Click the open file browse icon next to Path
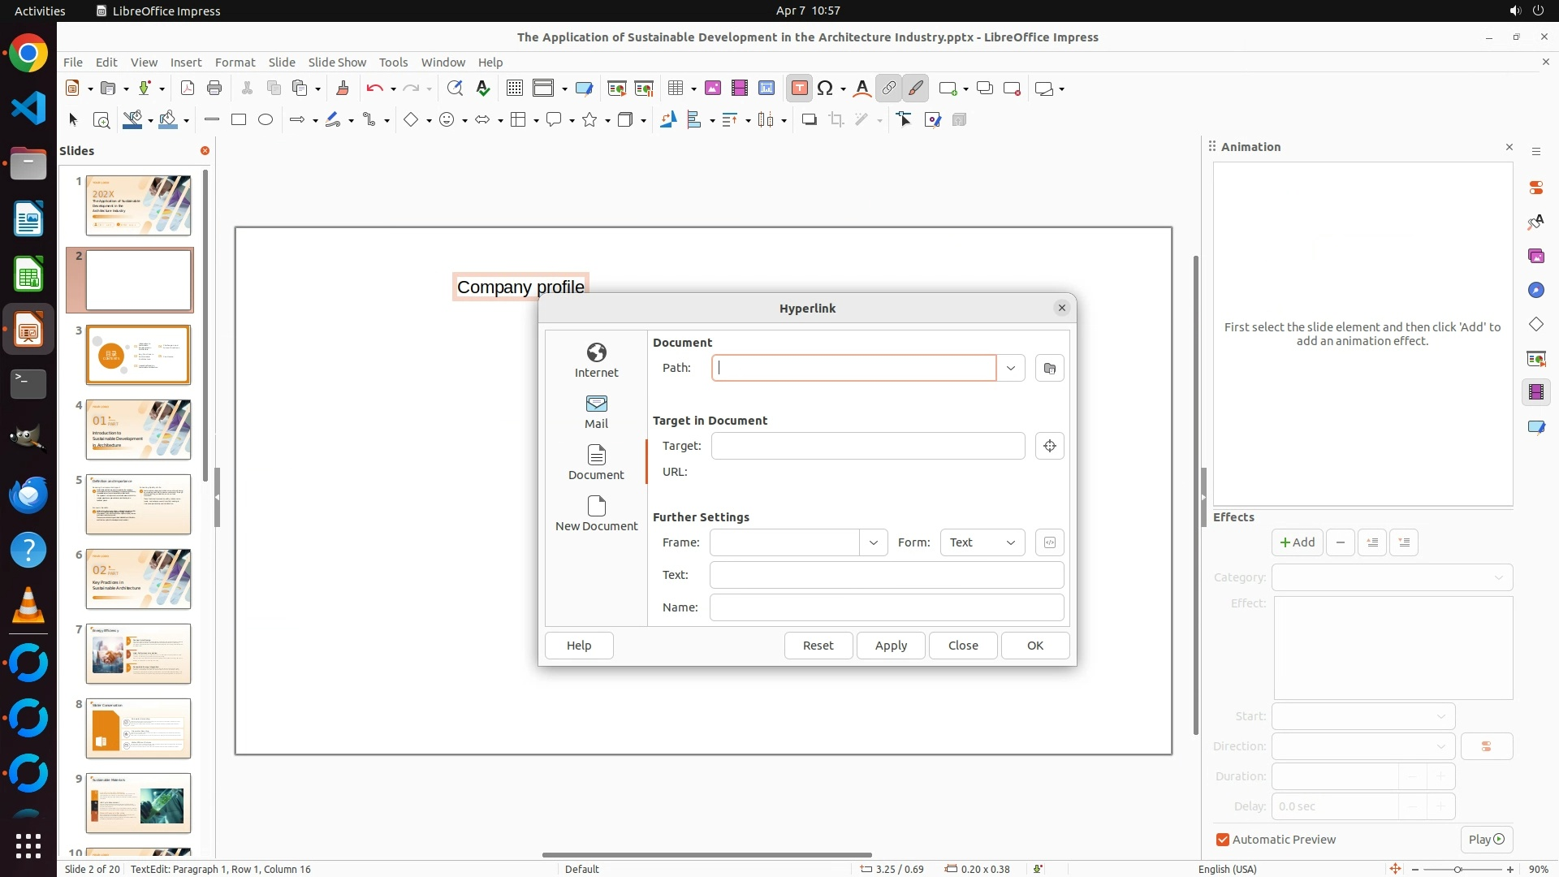This screenshot has width=1559, height=877. 1049,368
